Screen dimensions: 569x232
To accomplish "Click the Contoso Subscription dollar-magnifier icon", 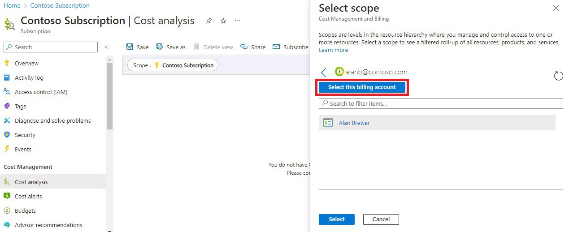I will (10, 24).
